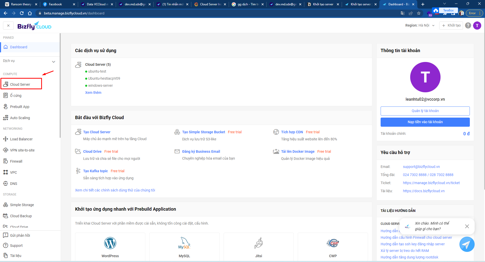The width and height of the screenshot is (485, 262).
Task: Open the Tạo Cloud Server link
Action: click(x=97, y=132)
